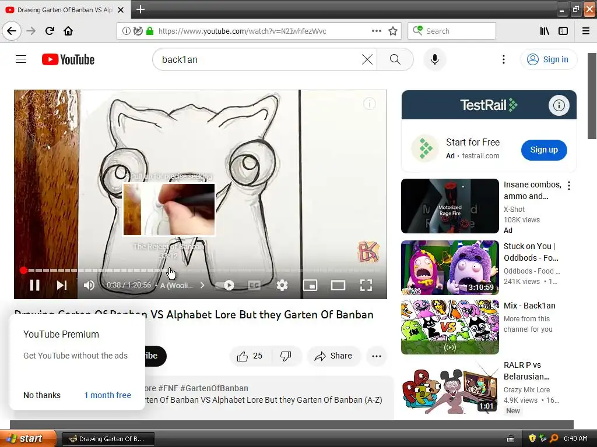Open the #GartenOfBanban hashtag link
Screen dimensions: 597x447
[x=215, y=388]
